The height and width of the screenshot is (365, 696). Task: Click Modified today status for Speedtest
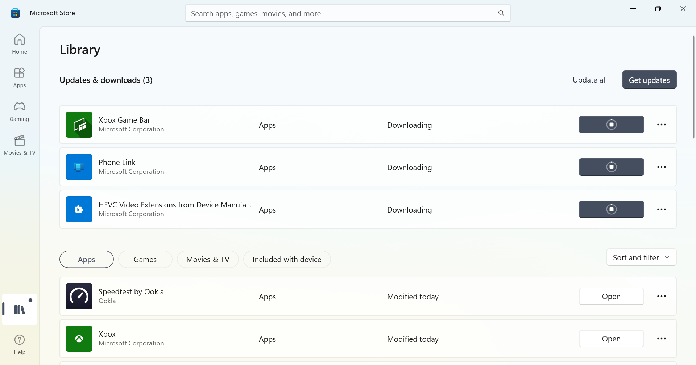coord(413,297)
